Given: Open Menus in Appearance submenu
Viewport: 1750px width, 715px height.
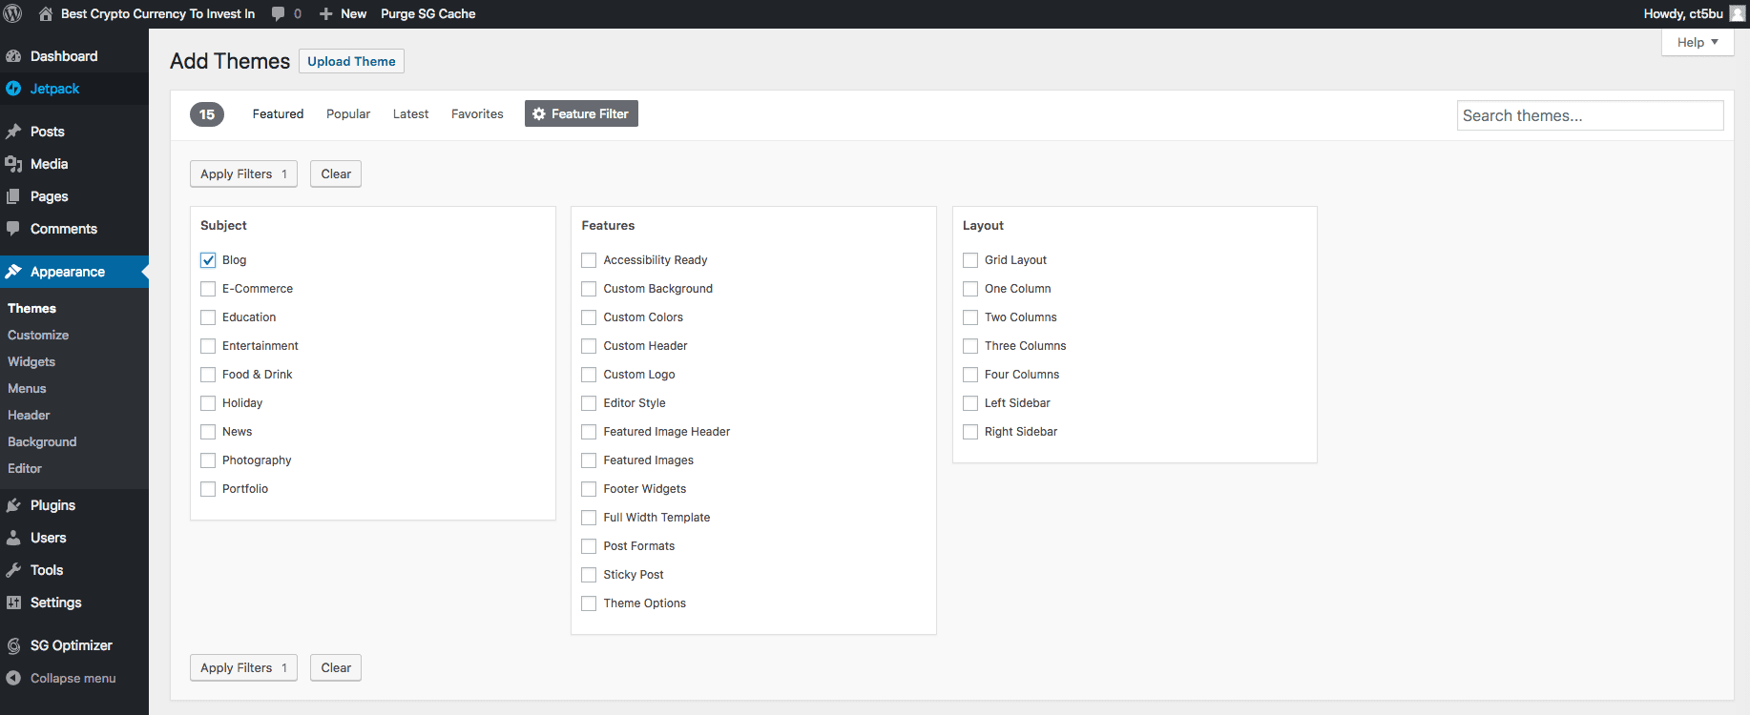Looking at the screenshot, I should click(x=27, y=388).
